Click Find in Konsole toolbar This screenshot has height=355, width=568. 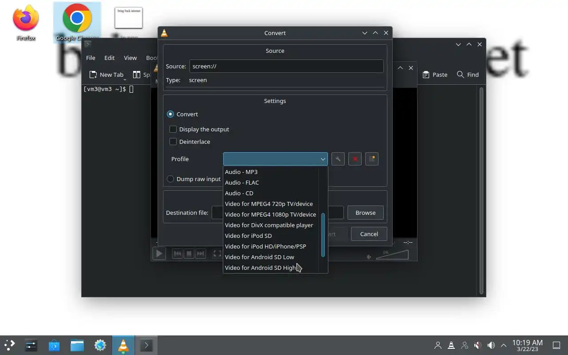(468, 75)
